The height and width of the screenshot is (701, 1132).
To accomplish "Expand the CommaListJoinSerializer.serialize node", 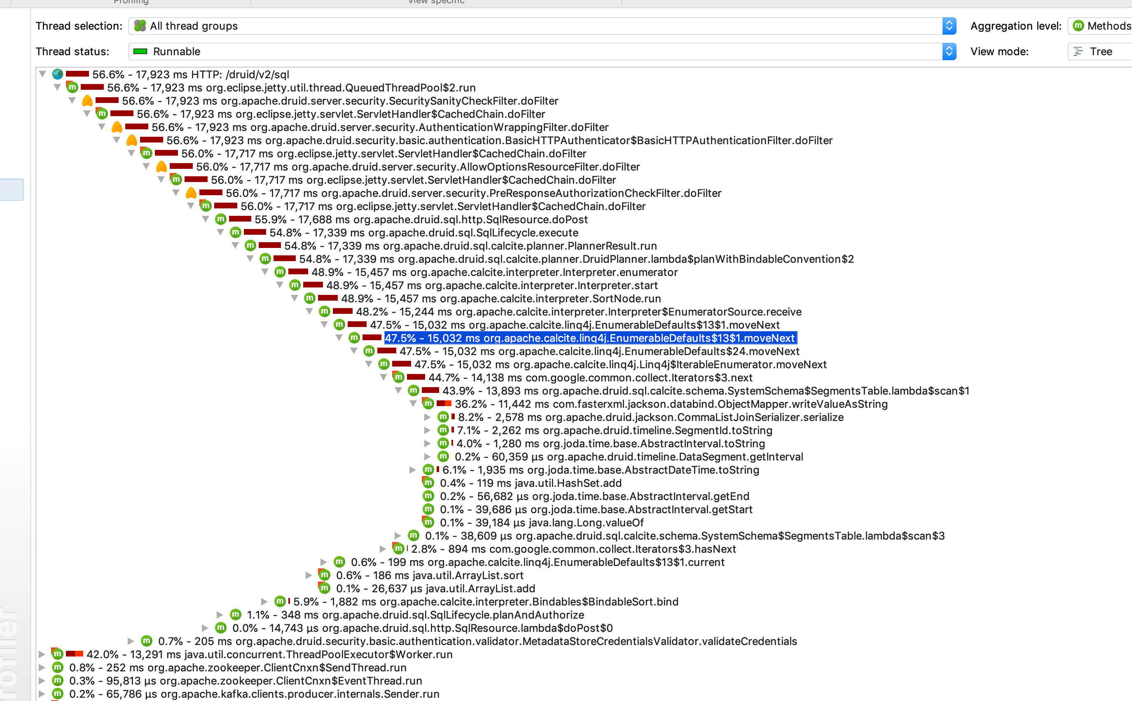I will coord(428,417).
